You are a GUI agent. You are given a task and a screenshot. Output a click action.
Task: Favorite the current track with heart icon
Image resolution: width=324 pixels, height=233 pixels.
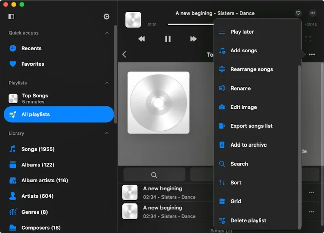298,13
